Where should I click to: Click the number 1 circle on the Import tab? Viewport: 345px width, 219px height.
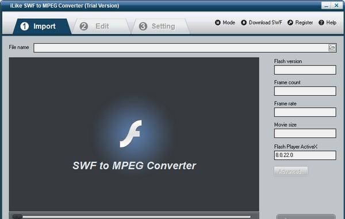coord(24,26)
